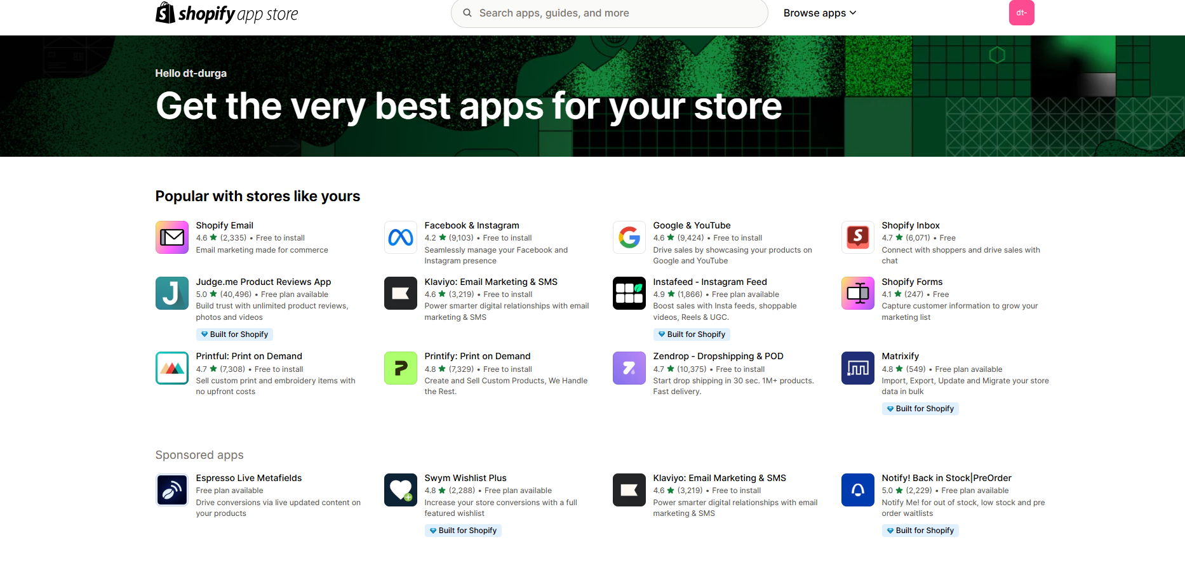
Task: Open the Instafeed Instagram Feed icon
Action: [x=629, y=293]
